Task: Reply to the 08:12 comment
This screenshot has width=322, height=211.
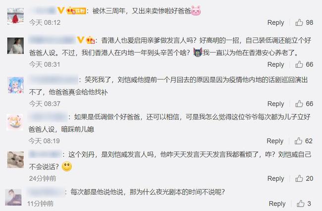Action: [275, 23]
